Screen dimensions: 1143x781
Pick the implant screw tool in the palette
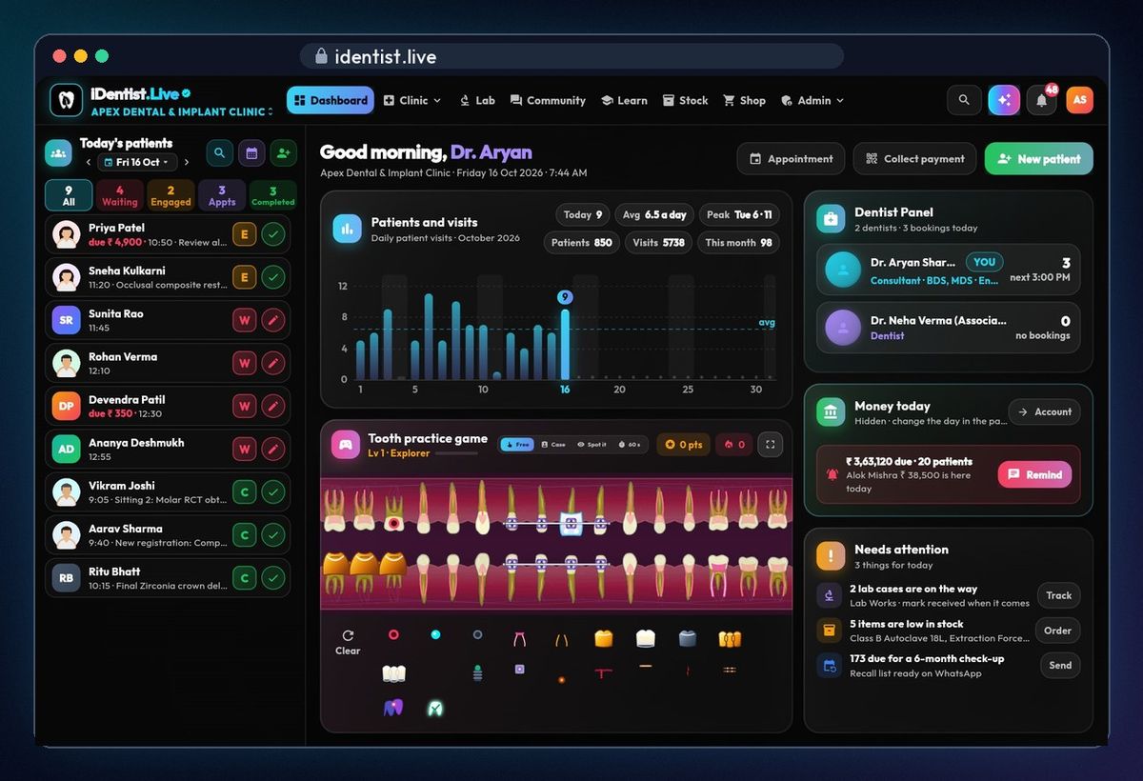477,671
